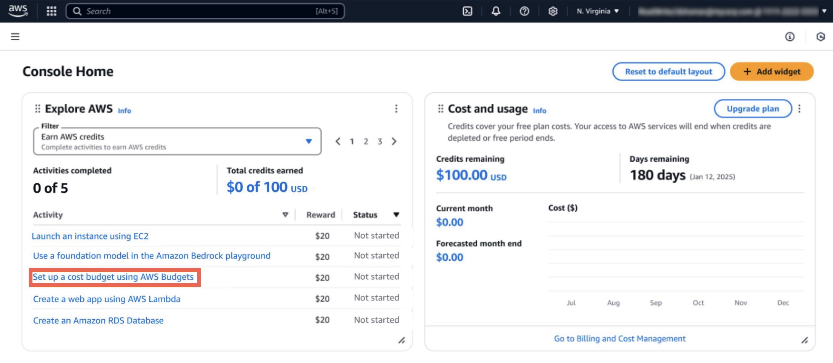Open the services grid menu
Screen dimensions: 833x363
point(51,11)
